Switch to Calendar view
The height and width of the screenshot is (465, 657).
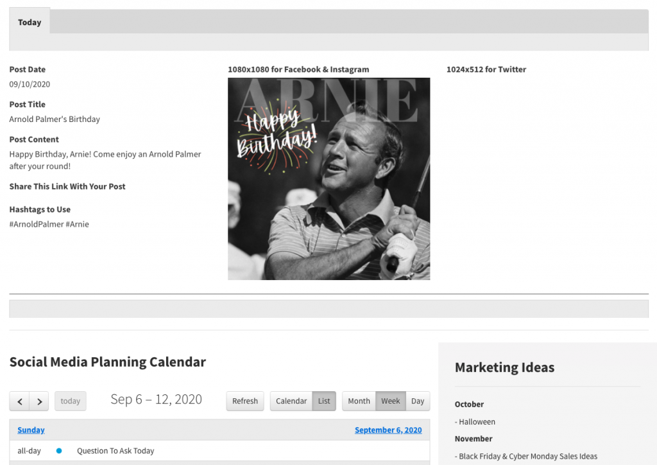point(291,401)
